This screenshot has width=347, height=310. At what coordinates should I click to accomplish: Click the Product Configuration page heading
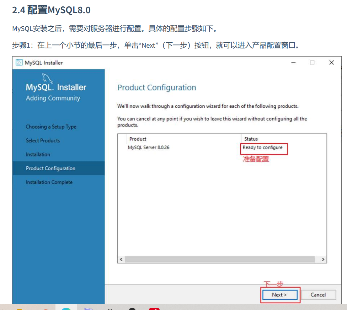(x=157, y=87)
